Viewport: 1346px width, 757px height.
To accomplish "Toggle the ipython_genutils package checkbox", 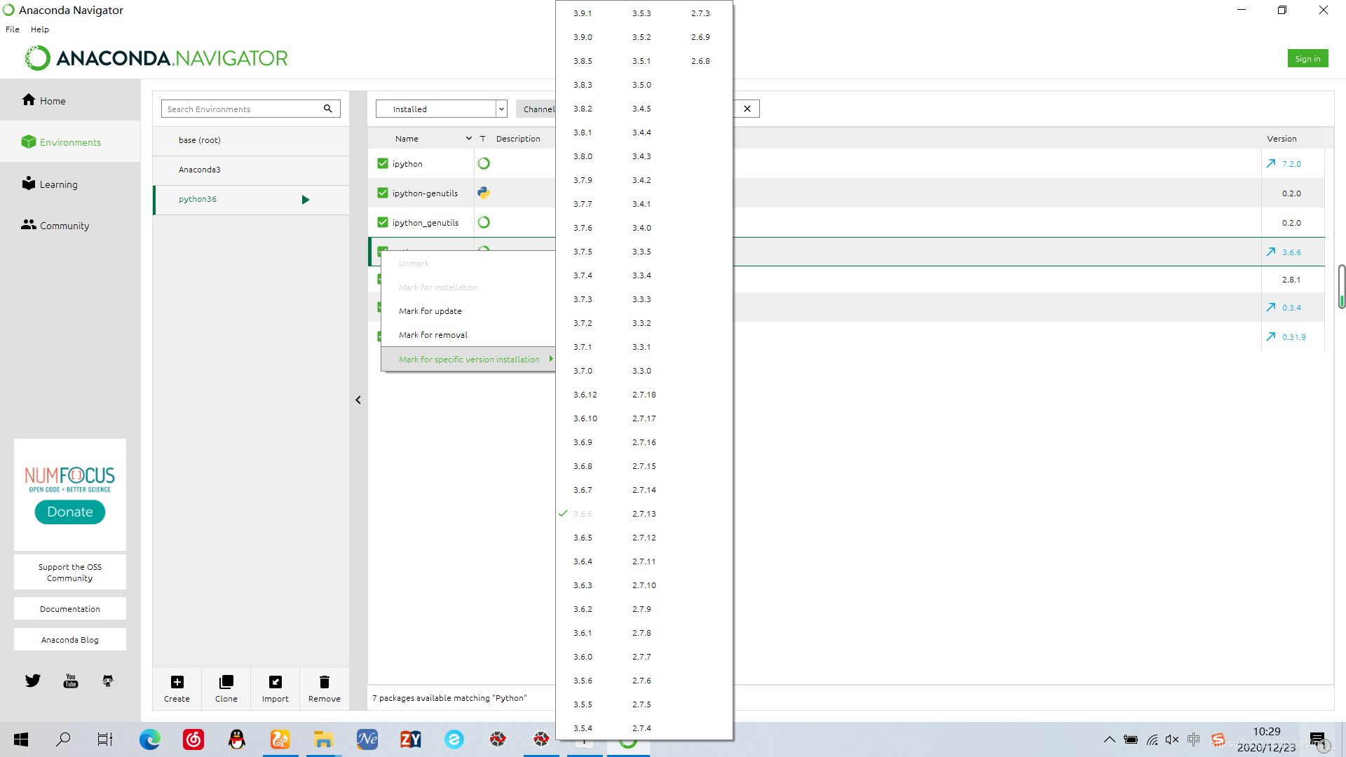I will [x=383, y=222].
